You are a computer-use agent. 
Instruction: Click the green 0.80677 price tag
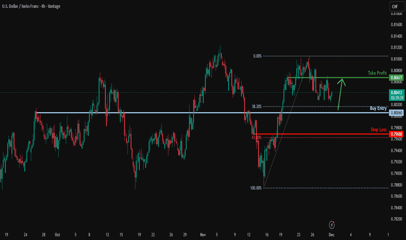[x=396, y=78]
